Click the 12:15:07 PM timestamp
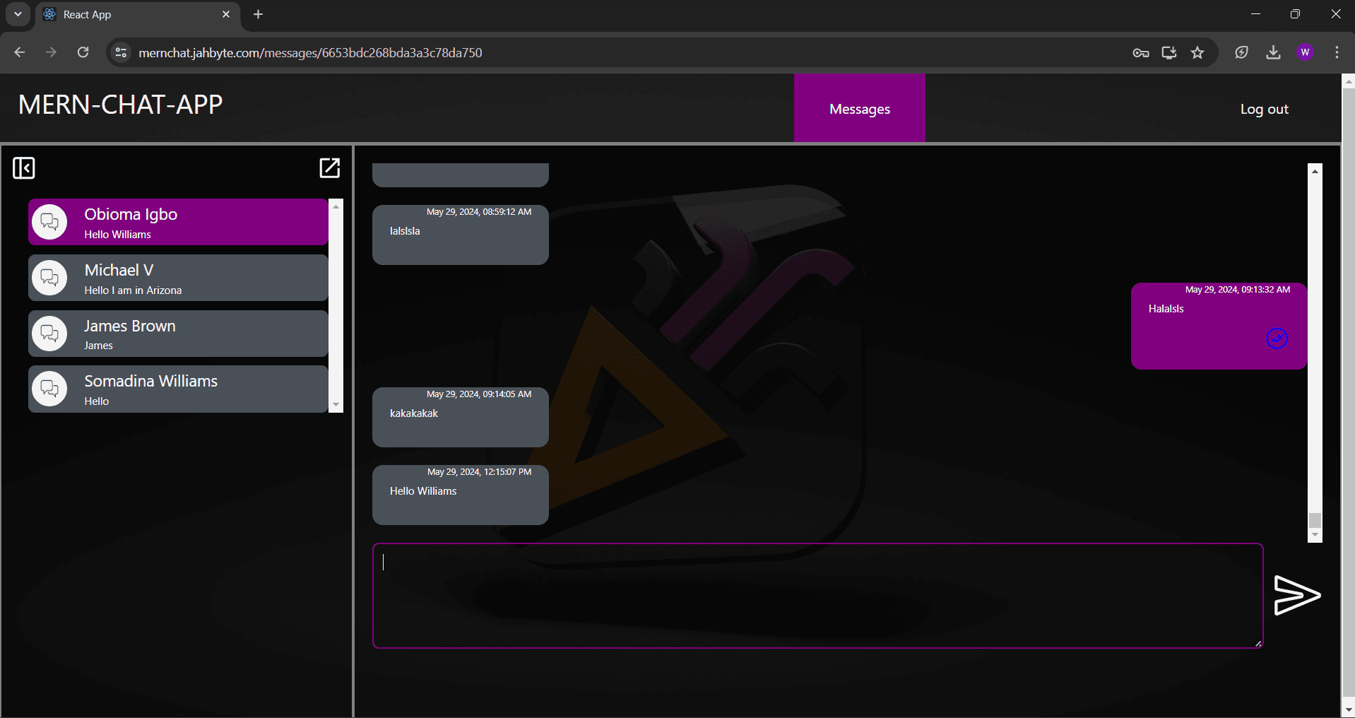Screen dimensions: 1355x718 click(x=479, y=472)
